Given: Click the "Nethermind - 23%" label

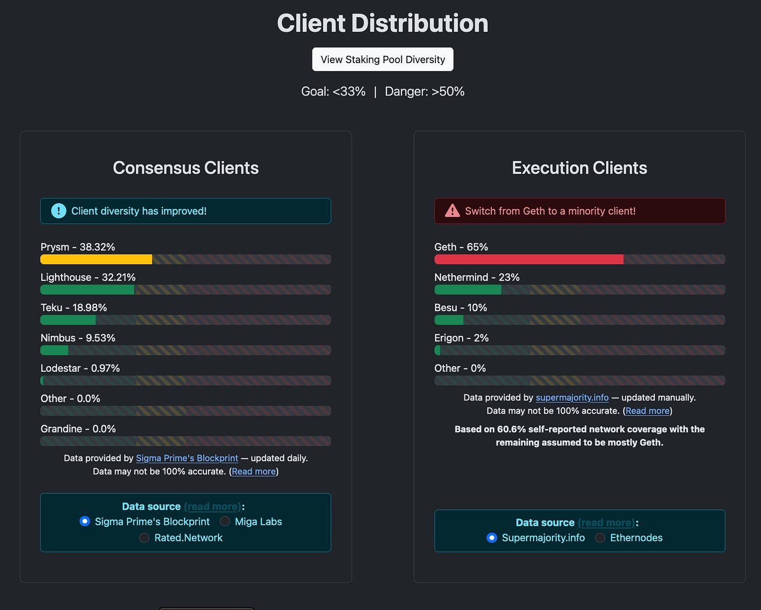Looking at the screenshot, I should pos(477,277).
